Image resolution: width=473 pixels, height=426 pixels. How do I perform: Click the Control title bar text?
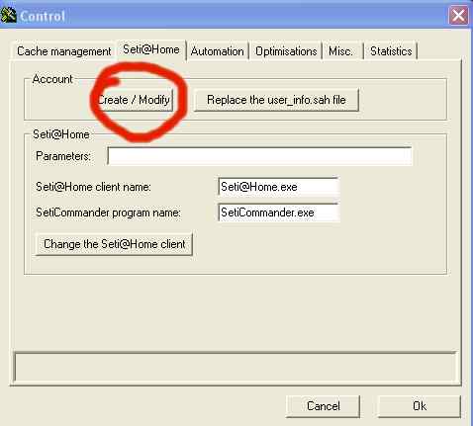coord(43,16)
